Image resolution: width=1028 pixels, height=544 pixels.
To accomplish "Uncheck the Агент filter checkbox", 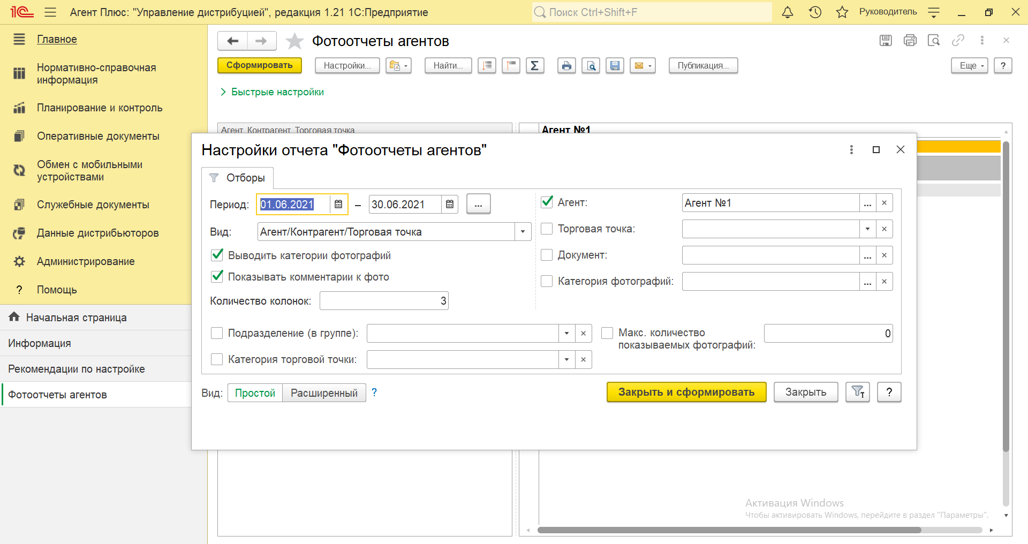I will [547, 202].
